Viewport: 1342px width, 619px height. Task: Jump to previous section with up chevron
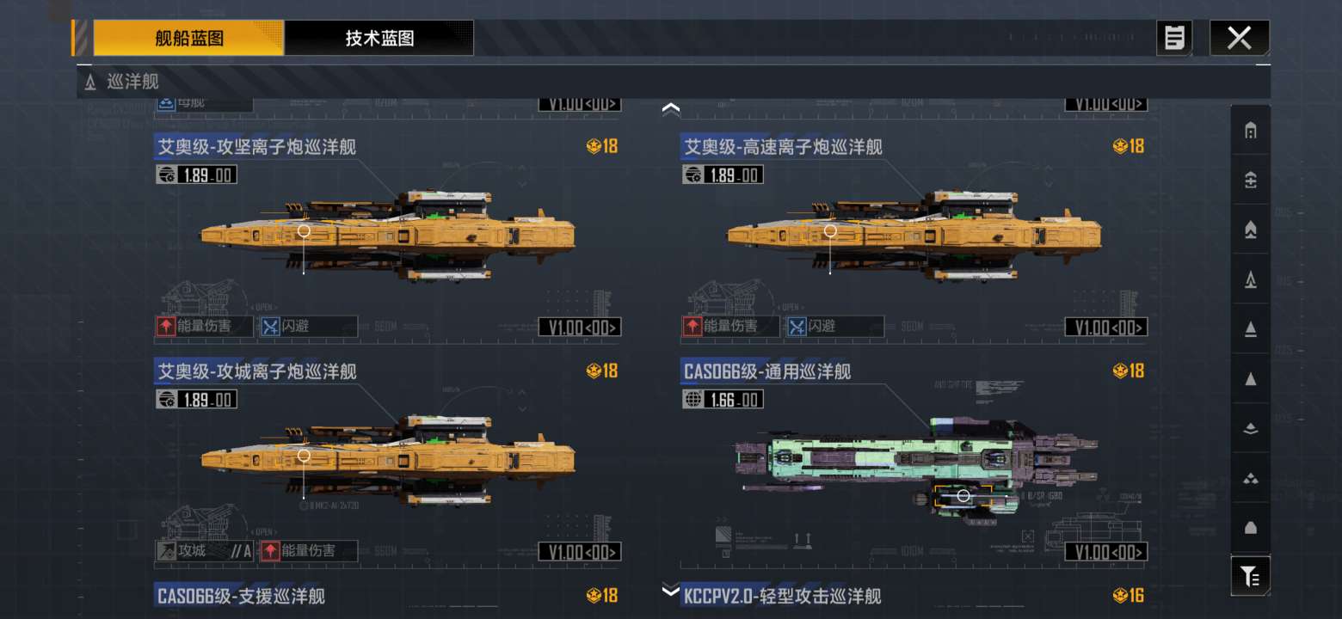671,108
